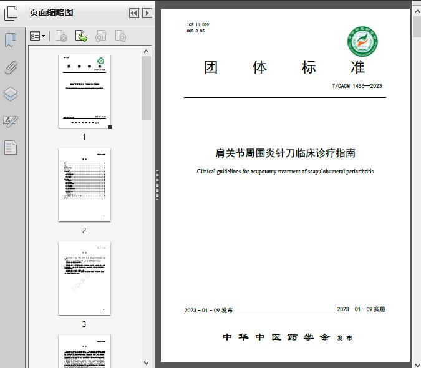
Task: Click the page label '2' under thumbnail
Action: point(84,231)
